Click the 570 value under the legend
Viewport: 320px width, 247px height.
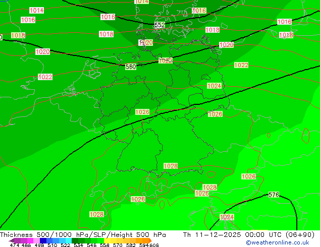coord(118,245)
